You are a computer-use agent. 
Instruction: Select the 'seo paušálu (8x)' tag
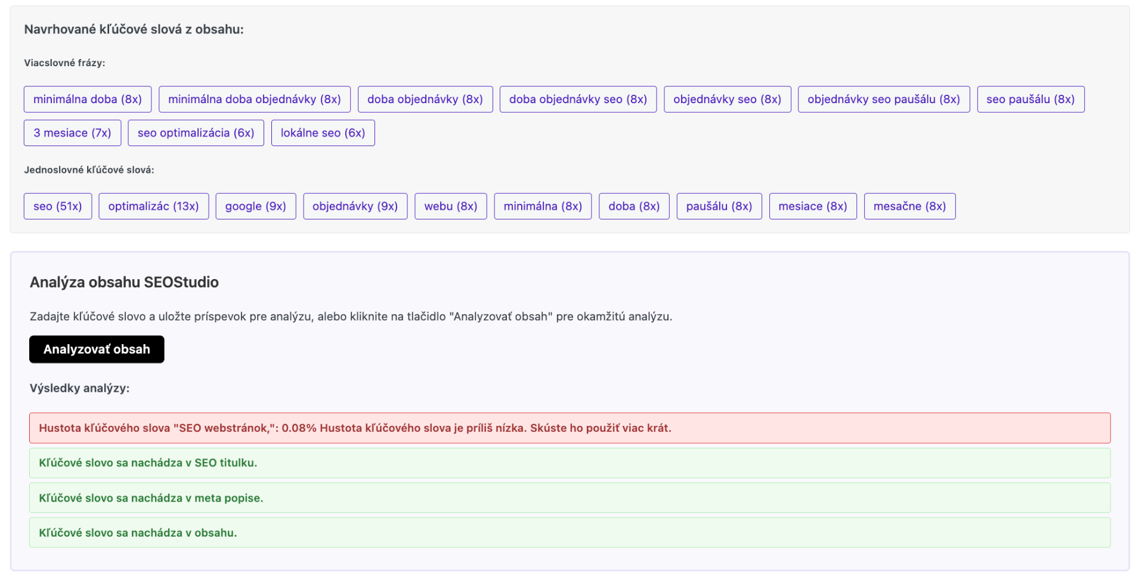[1030, 100]
